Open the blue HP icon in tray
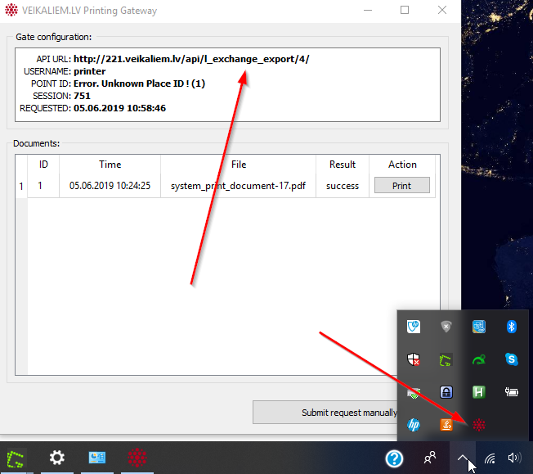This screenshot has width=533, height=474. (x=414, y=425)
